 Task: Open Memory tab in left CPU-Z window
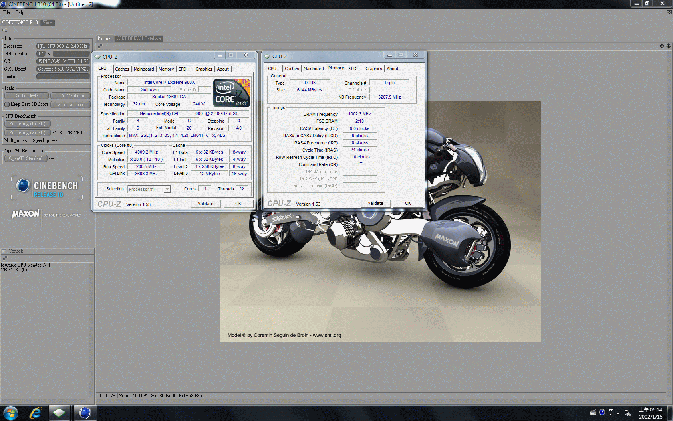pyautogui.click(x=166, y=69)
